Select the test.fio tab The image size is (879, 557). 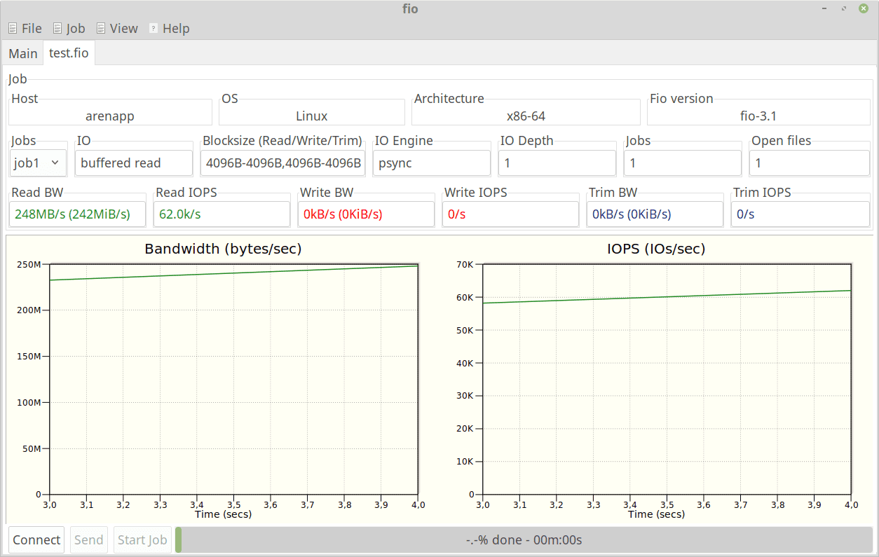point(69,53)
